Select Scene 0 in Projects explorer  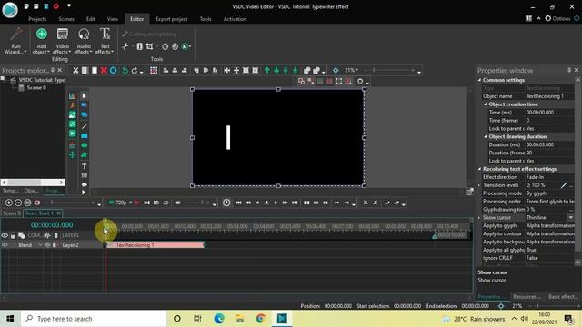[x=36, y=87]
